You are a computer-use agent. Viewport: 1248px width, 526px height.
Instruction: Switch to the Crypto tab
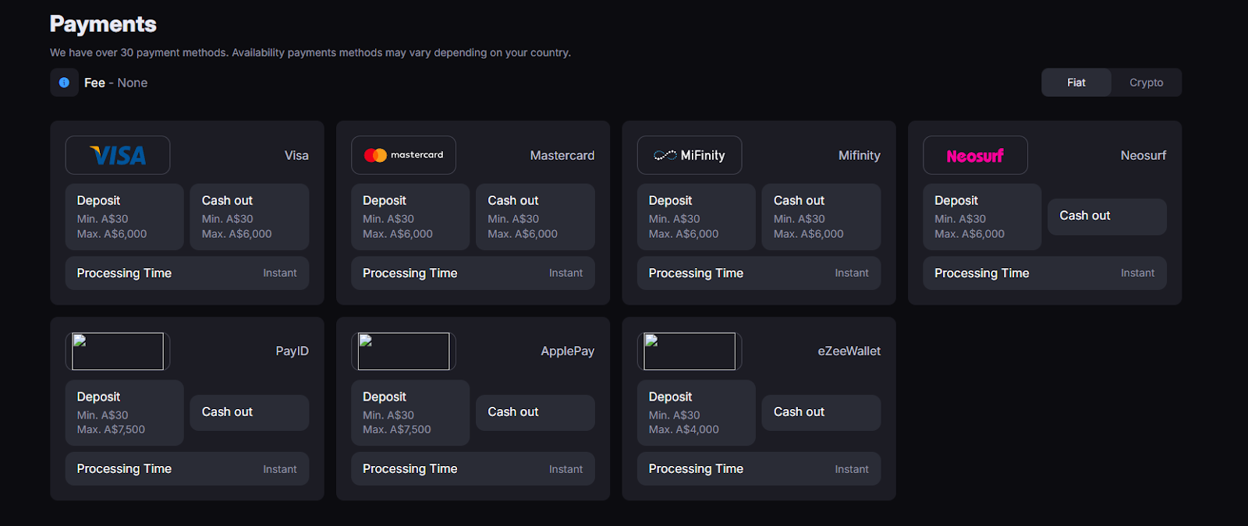tap(1146, 83)
